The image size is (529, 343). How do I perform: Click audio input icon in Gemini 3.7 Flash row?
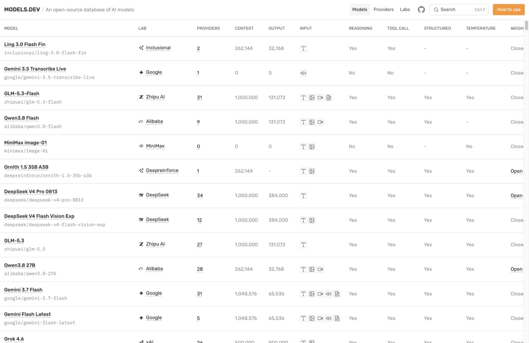(x=329, y=294)
